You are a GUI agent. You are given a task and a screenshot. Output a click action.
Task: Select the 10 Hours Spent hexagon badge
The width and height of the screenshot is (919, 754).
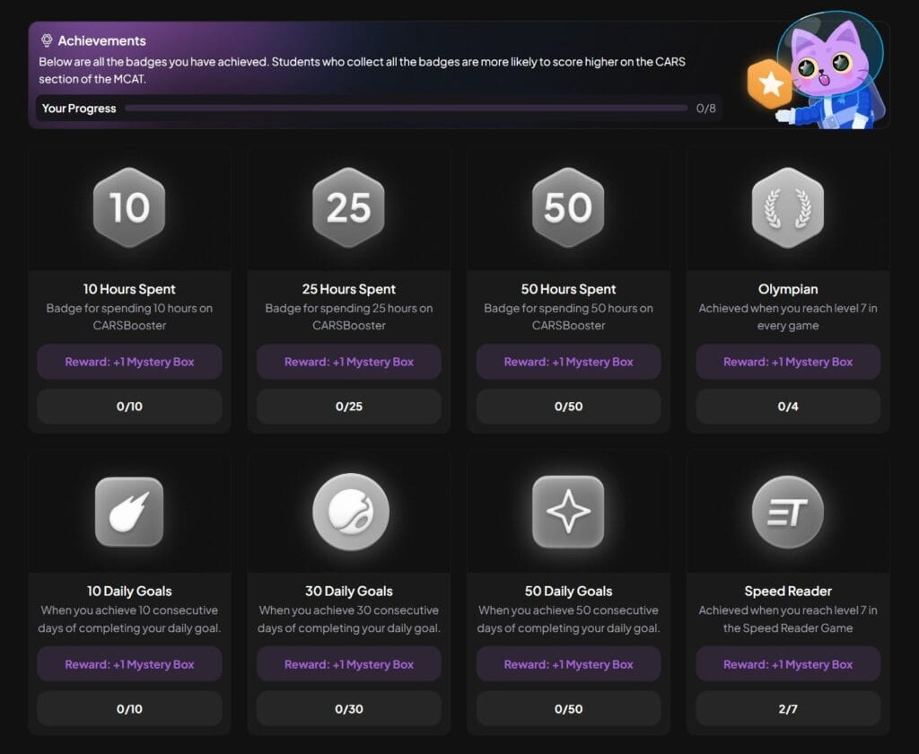coord(129,207)
